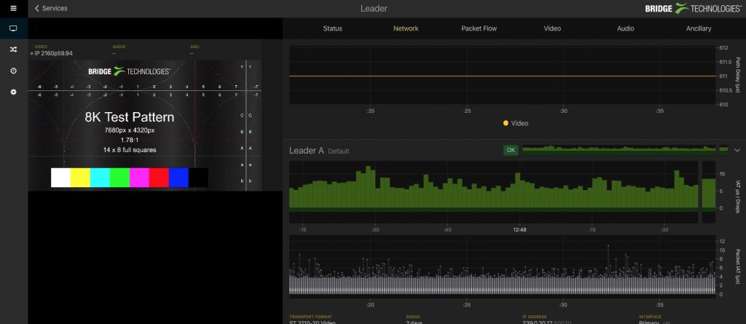Viewport: 746px width, 324px height.
Task: Click the clock history sidebar icon
Action: click(x=13, y=71)
